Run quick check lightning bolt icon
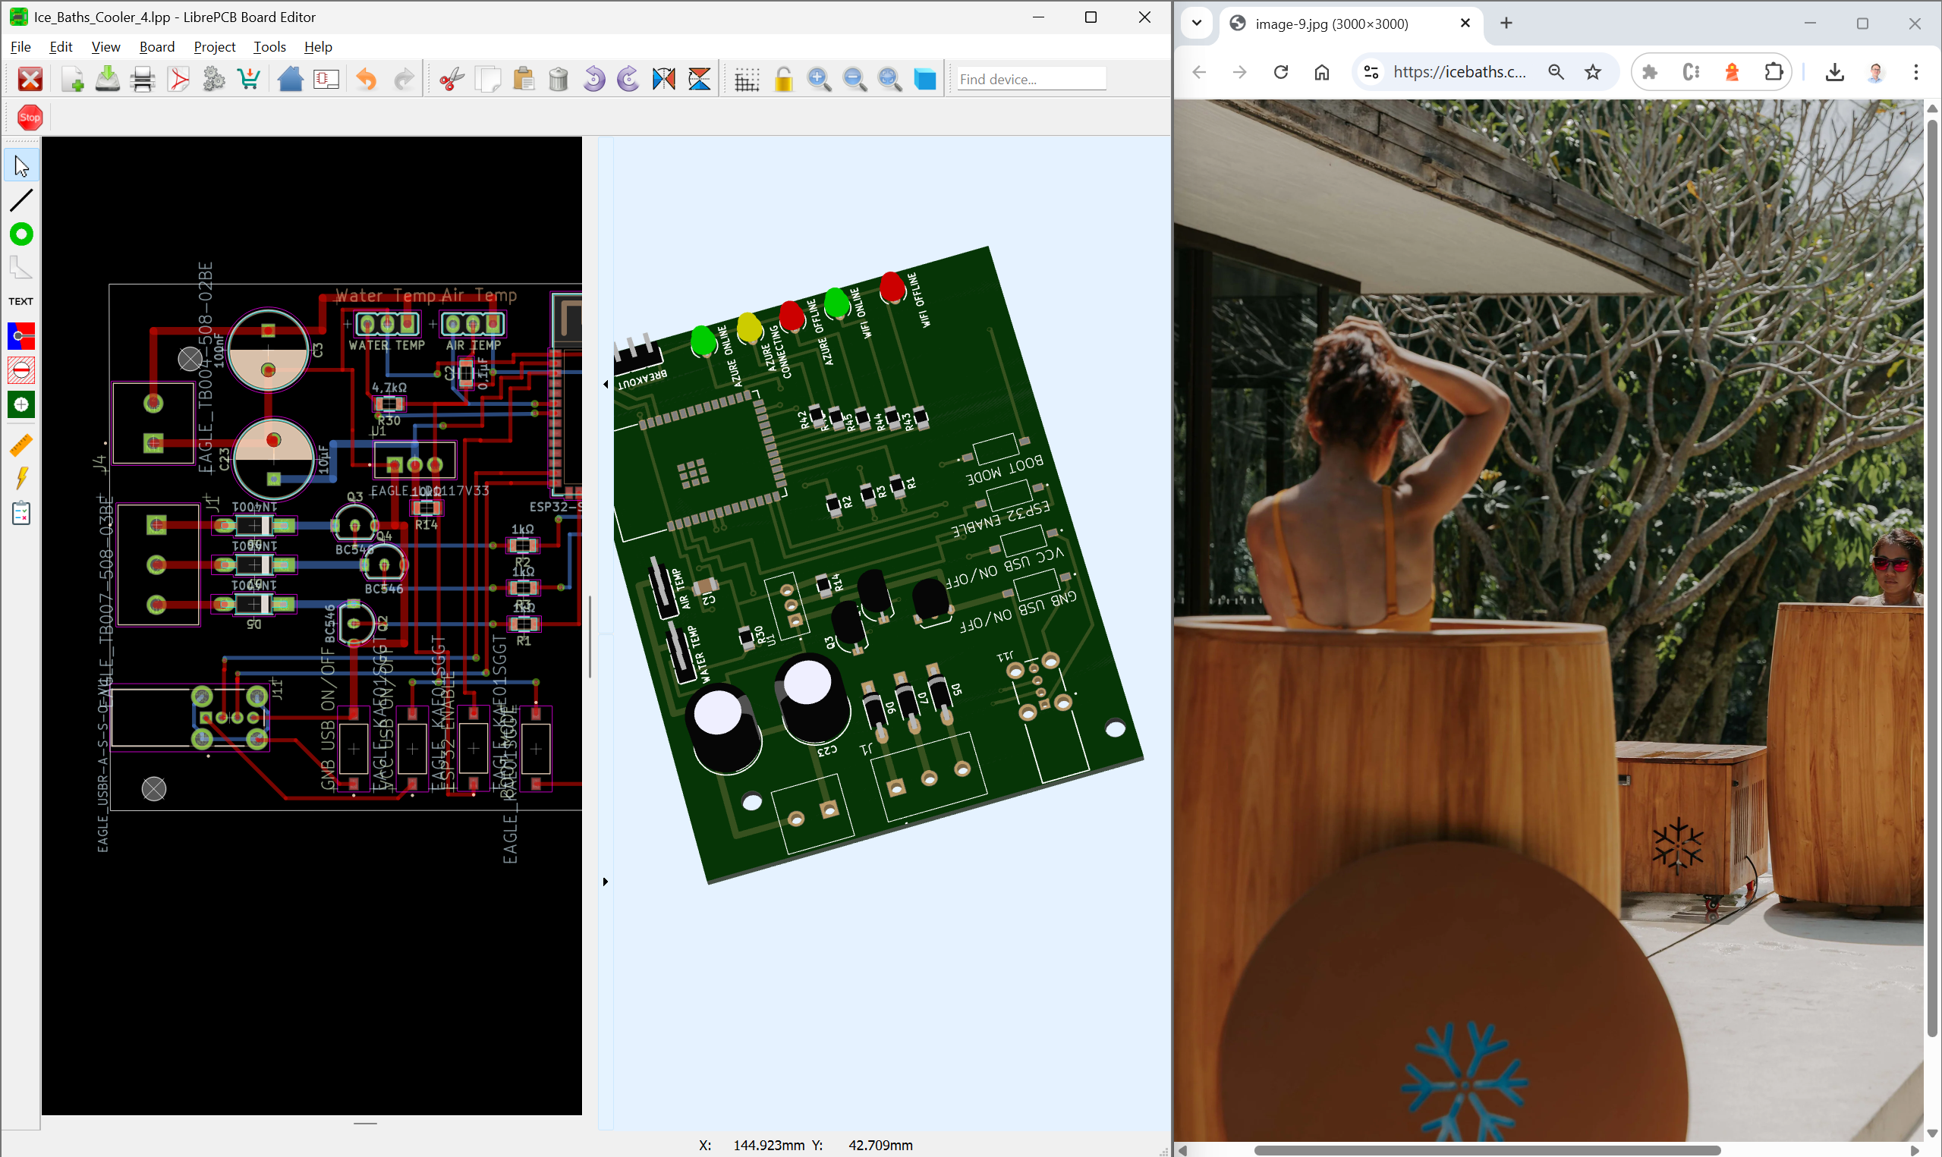1942x1157 pixels. 21,478
